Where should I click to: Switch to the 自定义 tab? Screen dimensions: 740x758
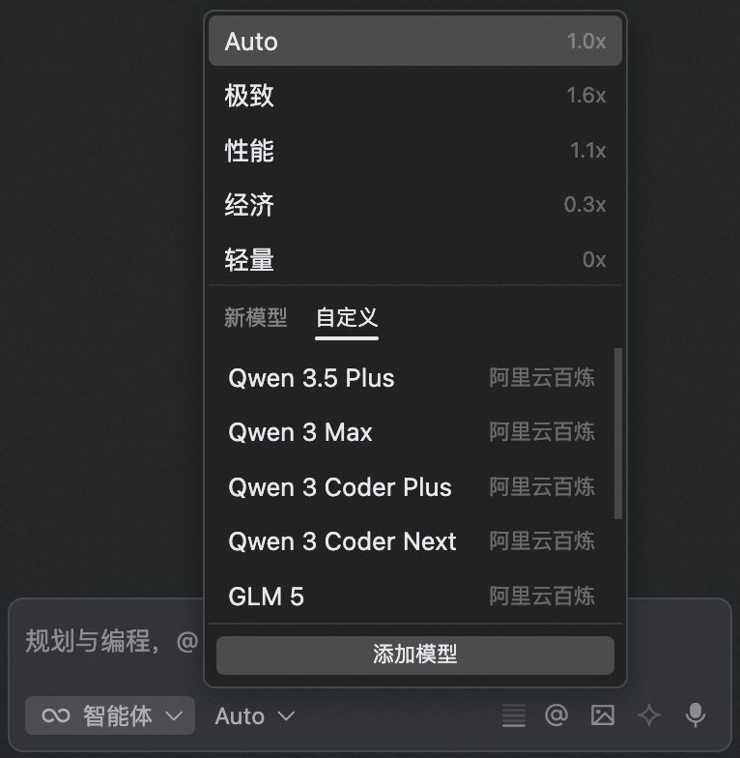347,317
